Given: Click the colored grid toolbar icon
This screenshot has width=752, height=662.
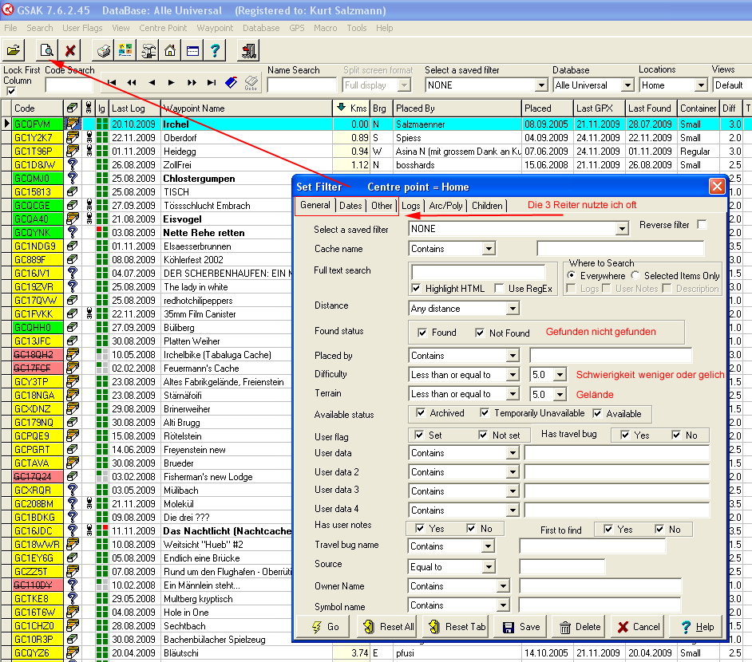Looking at the screenshot, I should click(125, 49).
